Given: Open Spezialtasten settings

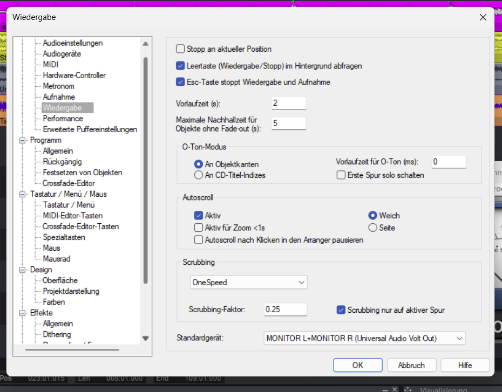Looking at the screenshot, I should click(x=64, y=237).
